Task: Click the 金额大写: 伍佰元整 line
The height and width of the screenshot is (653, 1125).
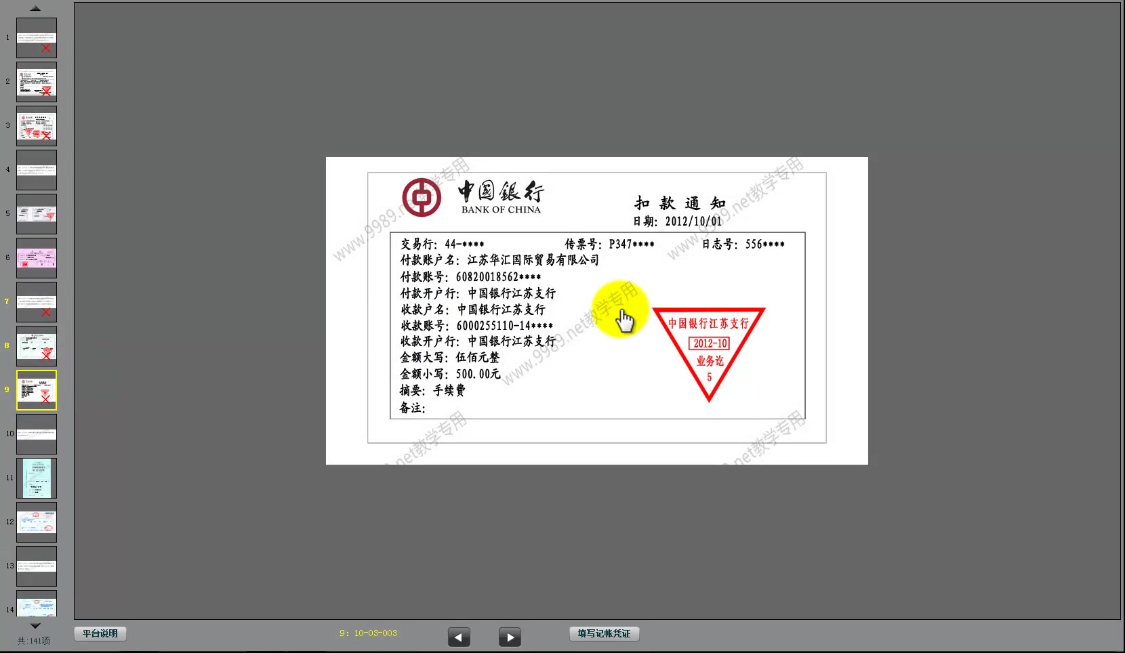Action: point(449,358)
